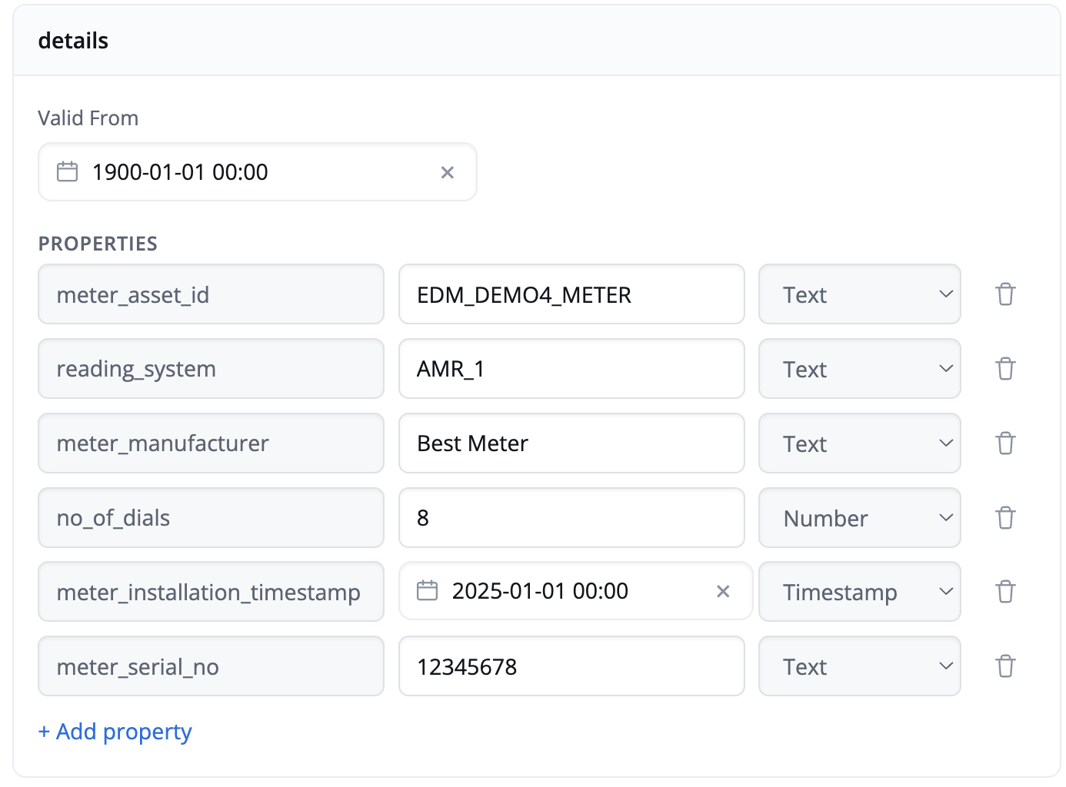The image size is (1066, 787).
Task: Open calendar for Valid From
Action: (x=68, y=171)
